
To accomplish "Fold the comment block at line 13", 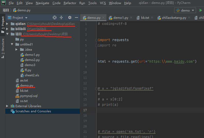I will pyautogui.click(x=96, y=89).
